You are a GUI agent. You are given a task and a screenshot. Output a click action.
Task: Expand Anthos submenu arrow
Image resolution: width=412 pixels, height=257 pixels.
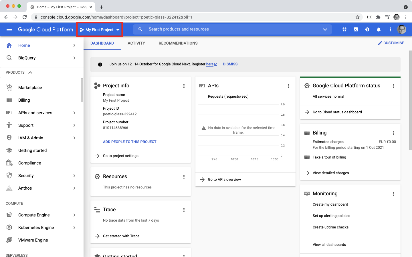74,188
